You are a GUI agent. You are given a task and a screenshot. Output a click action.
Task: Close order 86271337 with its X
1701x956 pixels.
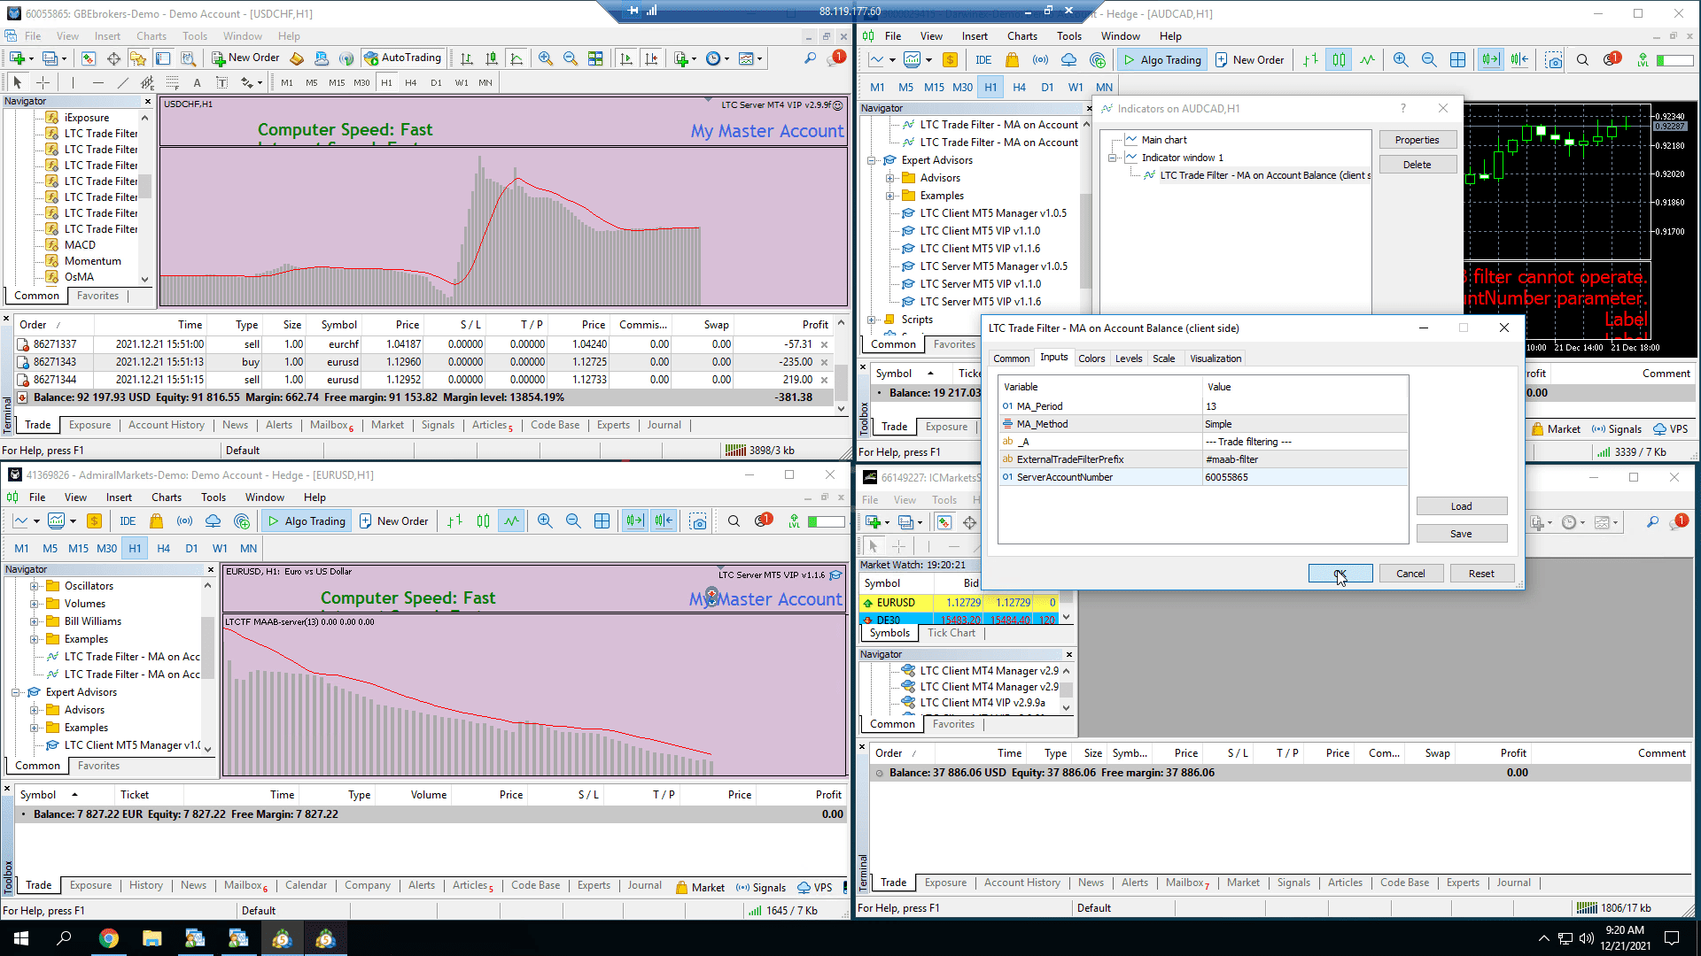[825, 344]
